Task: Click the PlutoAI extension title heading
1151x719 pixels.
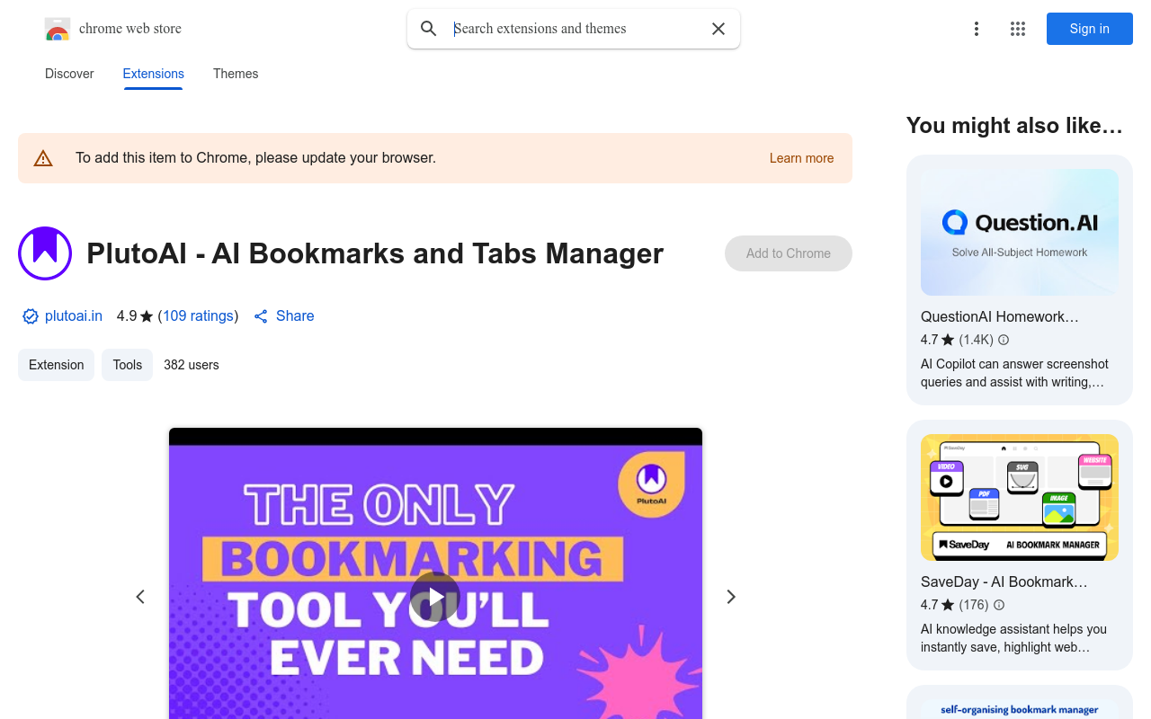Action: tap(375, 253)
